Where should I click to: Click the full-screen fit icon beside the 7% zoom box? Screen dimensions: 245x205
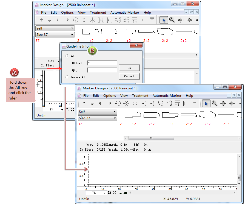coord(115,193)
